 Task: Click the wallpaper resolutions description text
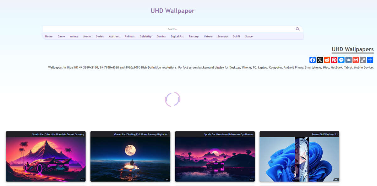pyautogui.click(x=211, y=68)
